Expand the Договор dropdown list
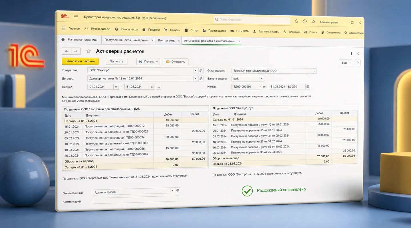Screen dimensions: 411x228 [x=196, y=78]
